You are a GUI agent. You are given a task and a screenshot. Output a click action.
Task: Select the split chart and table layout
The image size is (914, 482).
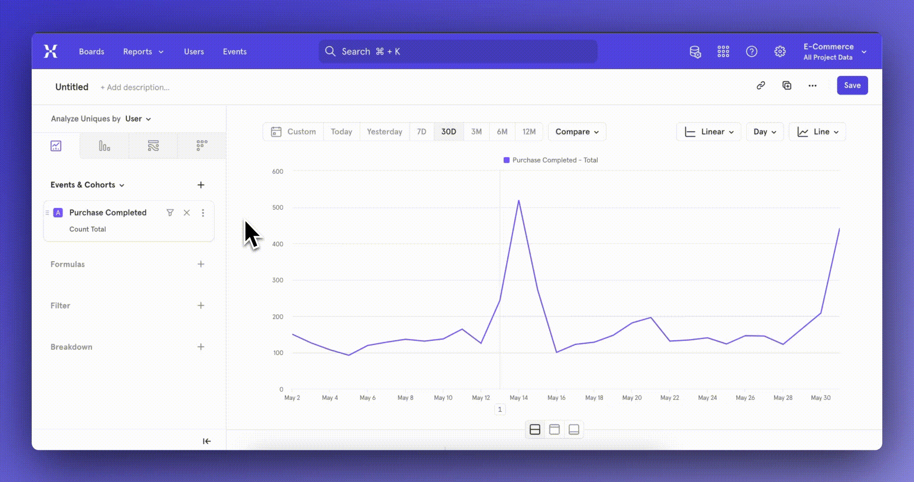(x=535, y=429)
